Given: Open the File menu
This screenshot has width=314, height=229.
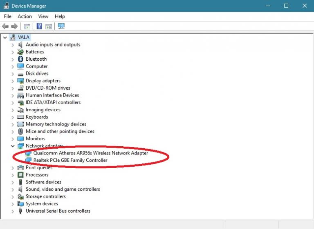Looking at the screenshot, I should click(x=8, y=16).
